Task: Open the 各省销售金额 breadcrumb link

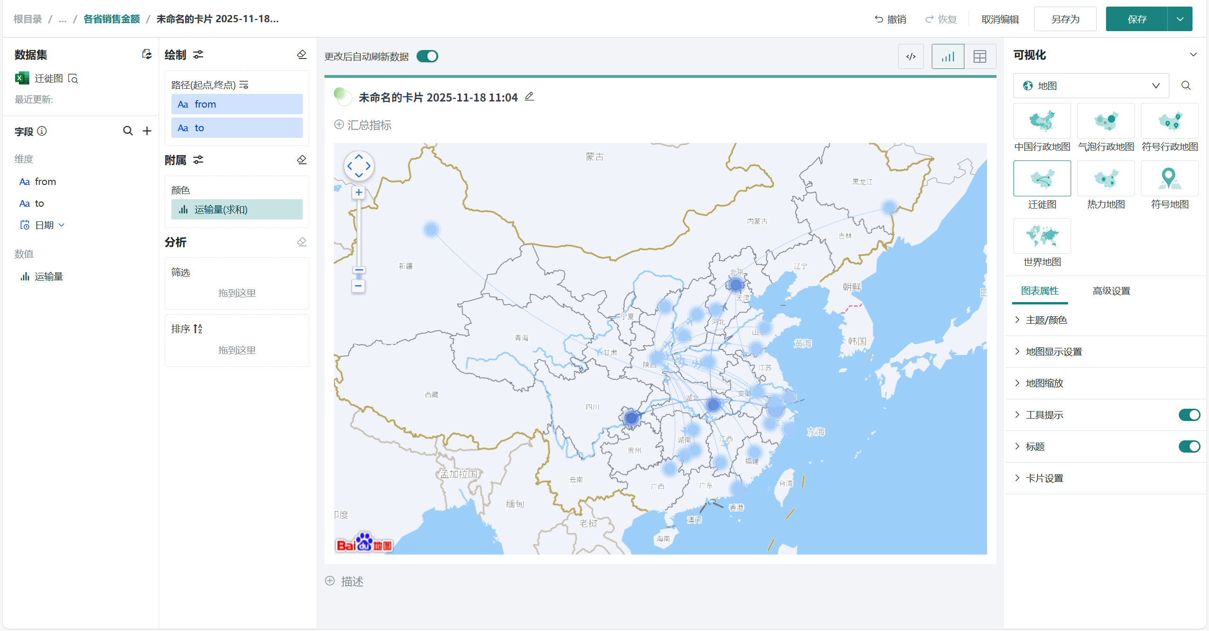Action: tap(111, 19)
